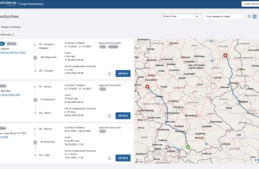Click the Cargo Owner Ben link
This screenshot has height=169, width=259.
click(10, 94)
